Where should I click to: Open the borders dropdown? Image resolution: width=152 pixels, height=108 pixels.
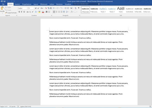pyautogui.click(x=77, y=12)
